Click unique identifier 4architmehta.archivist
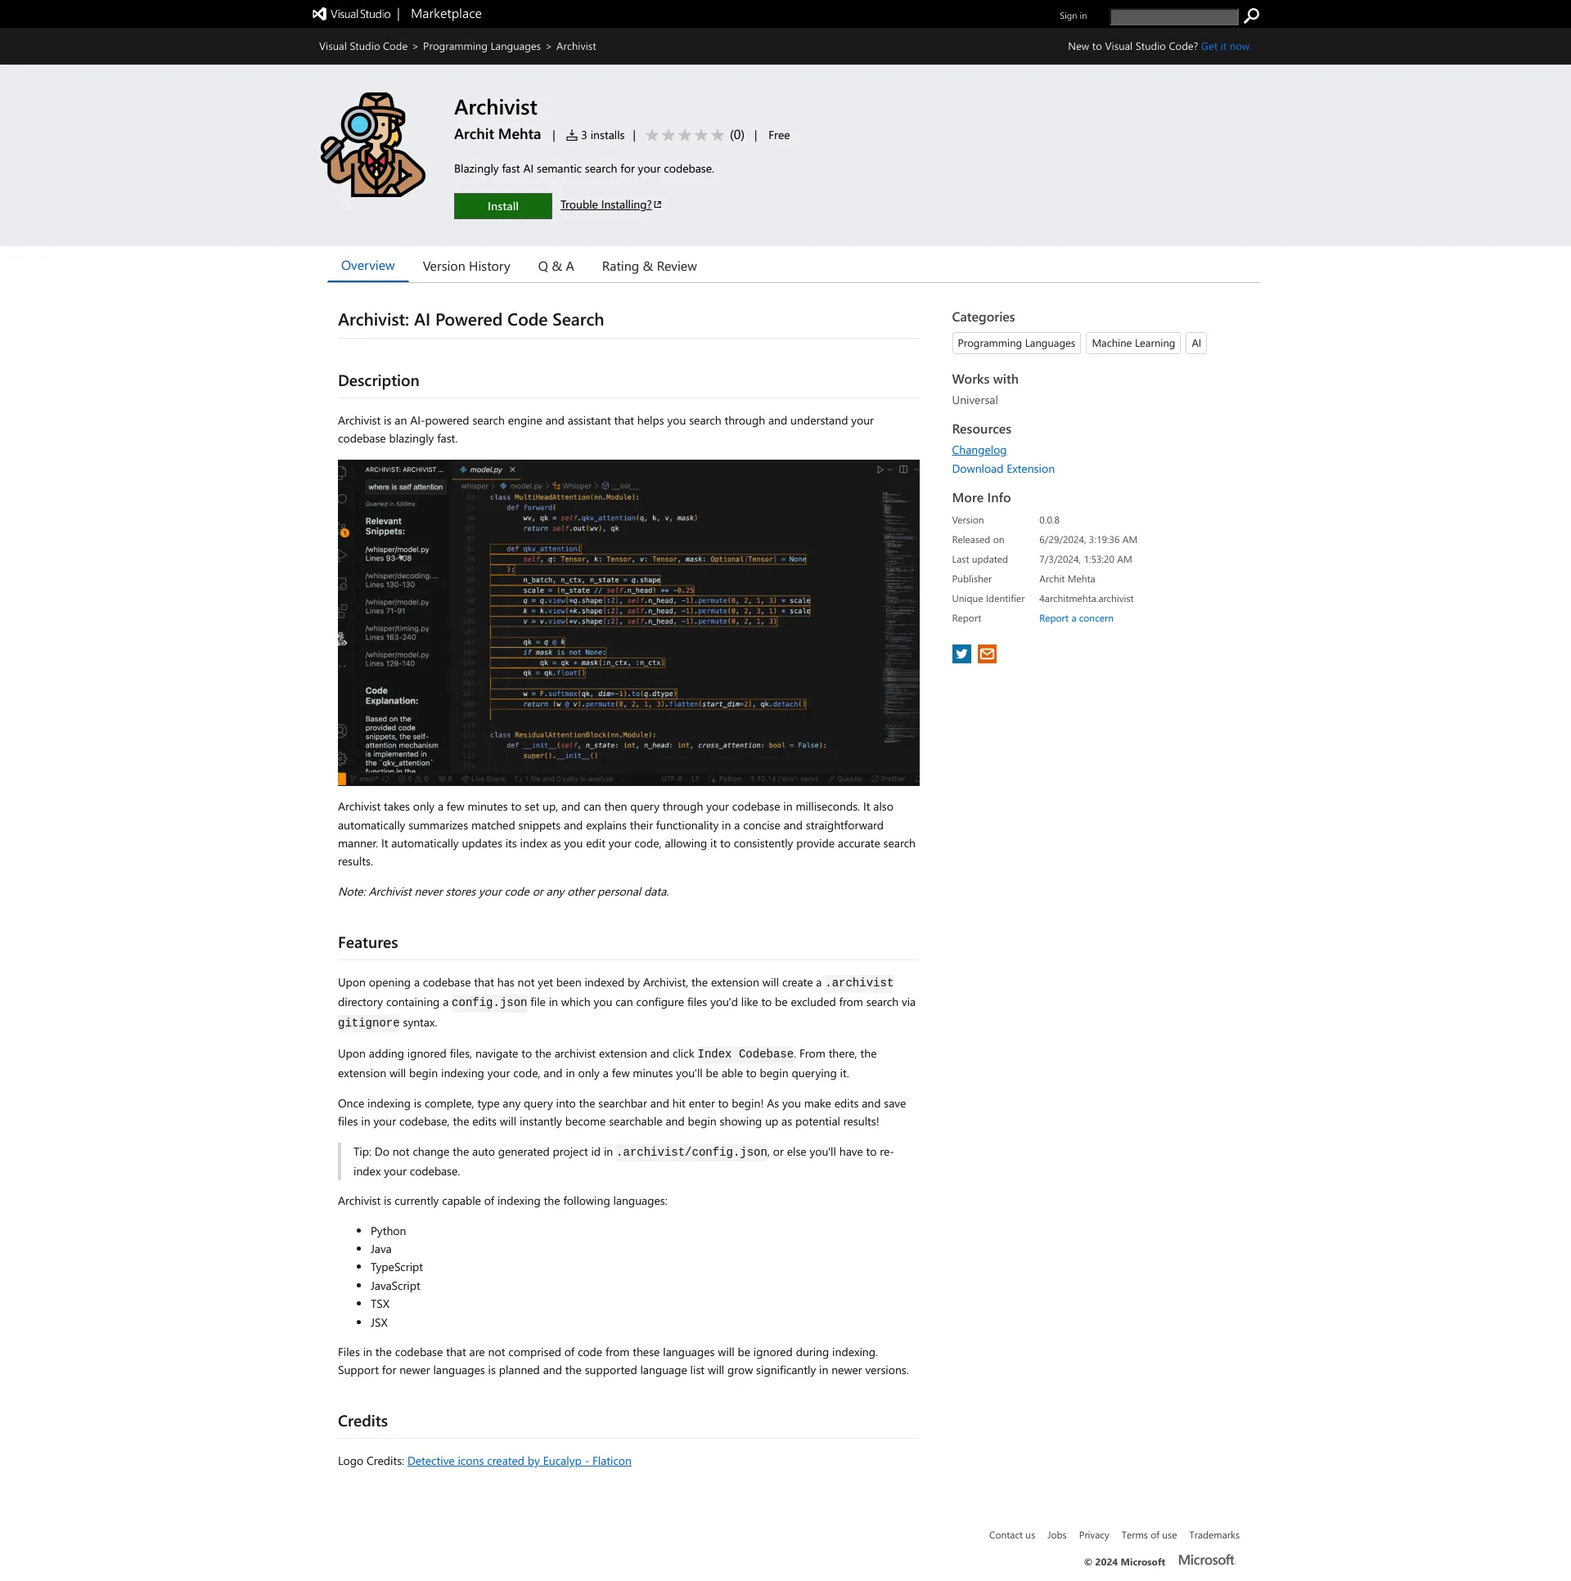This screenshot has height=1581, width=1571. coord(1086,599)
